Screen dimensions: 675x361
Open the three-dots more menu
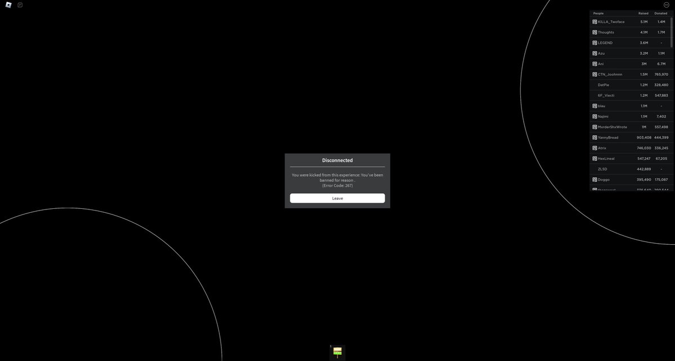click(666, 5)
